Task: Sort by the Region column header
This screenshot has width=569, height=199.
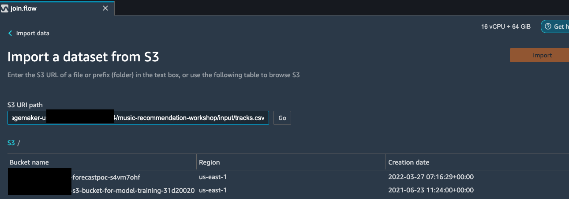Action: 210,162
